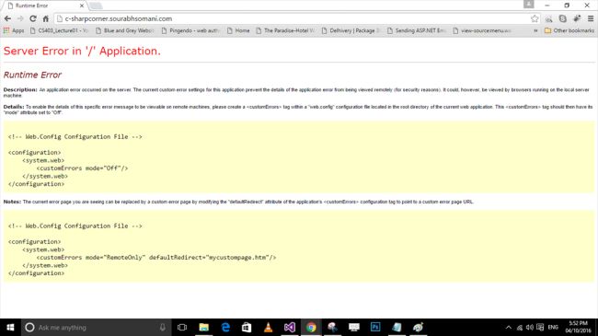Image resolution: width=598 pixels, height=336 pixels.
Task: Switch to Visual Studio in the taskbar
Action: click(290, 327)
